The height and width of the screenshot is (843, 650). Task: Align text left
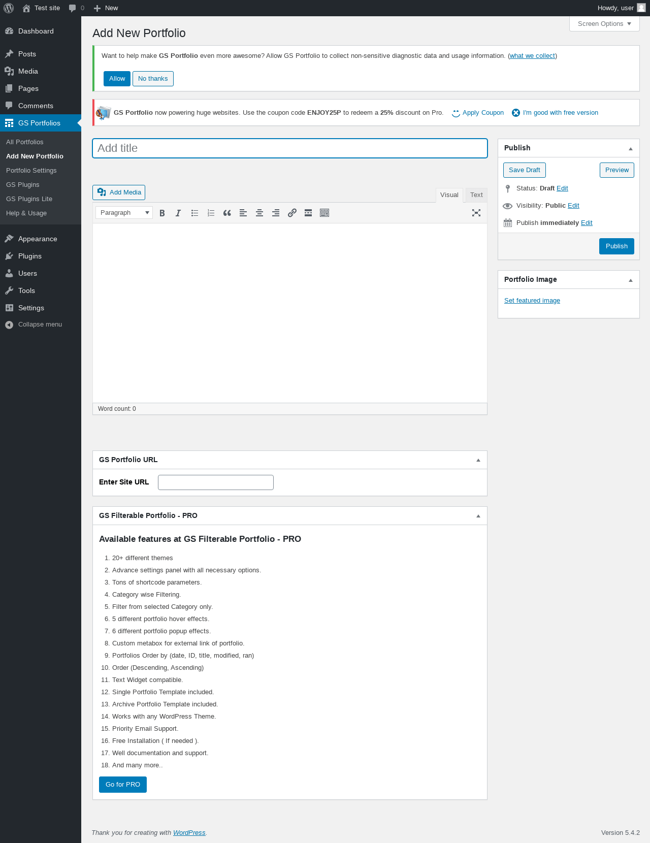point(243,213)
